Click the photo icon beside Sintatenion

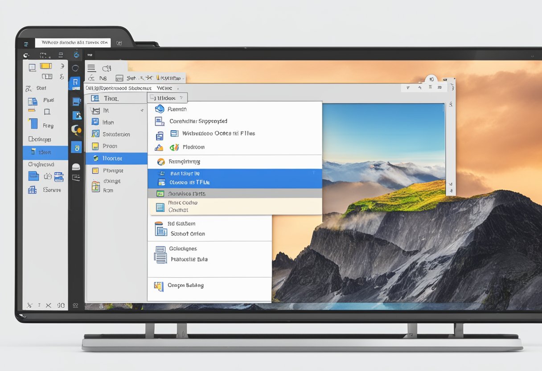pos(95,134)
